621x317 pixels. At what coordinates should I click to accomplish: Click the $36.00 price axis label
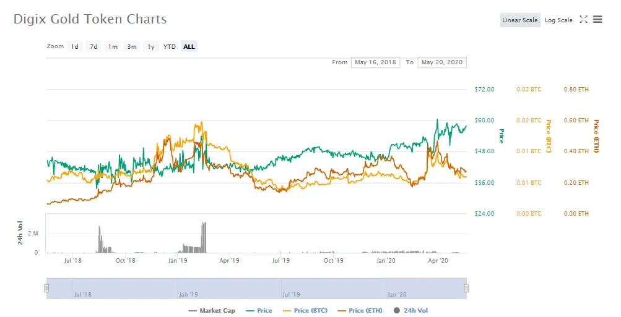[484, 183]
